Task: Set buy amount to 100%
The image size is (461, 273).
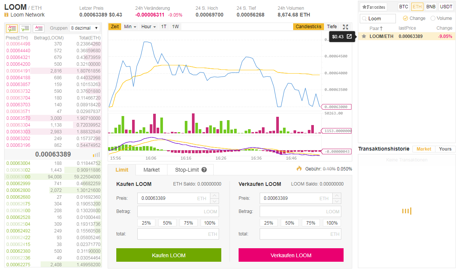Action: [x=210, y=223]
